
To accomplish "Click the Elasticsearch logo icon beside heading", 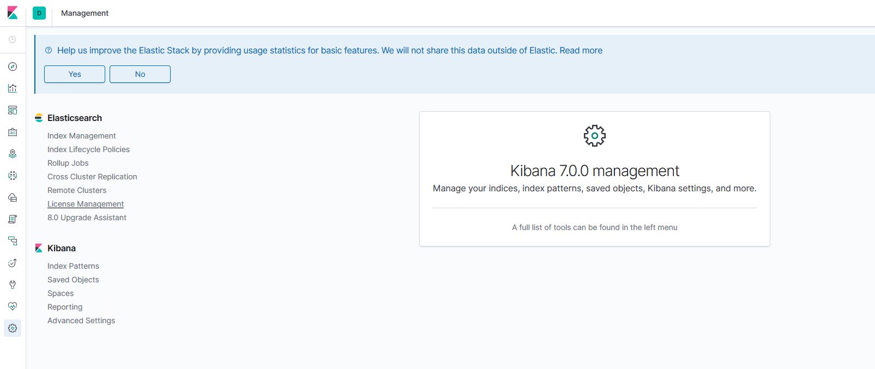I will [x=39, y=118].
